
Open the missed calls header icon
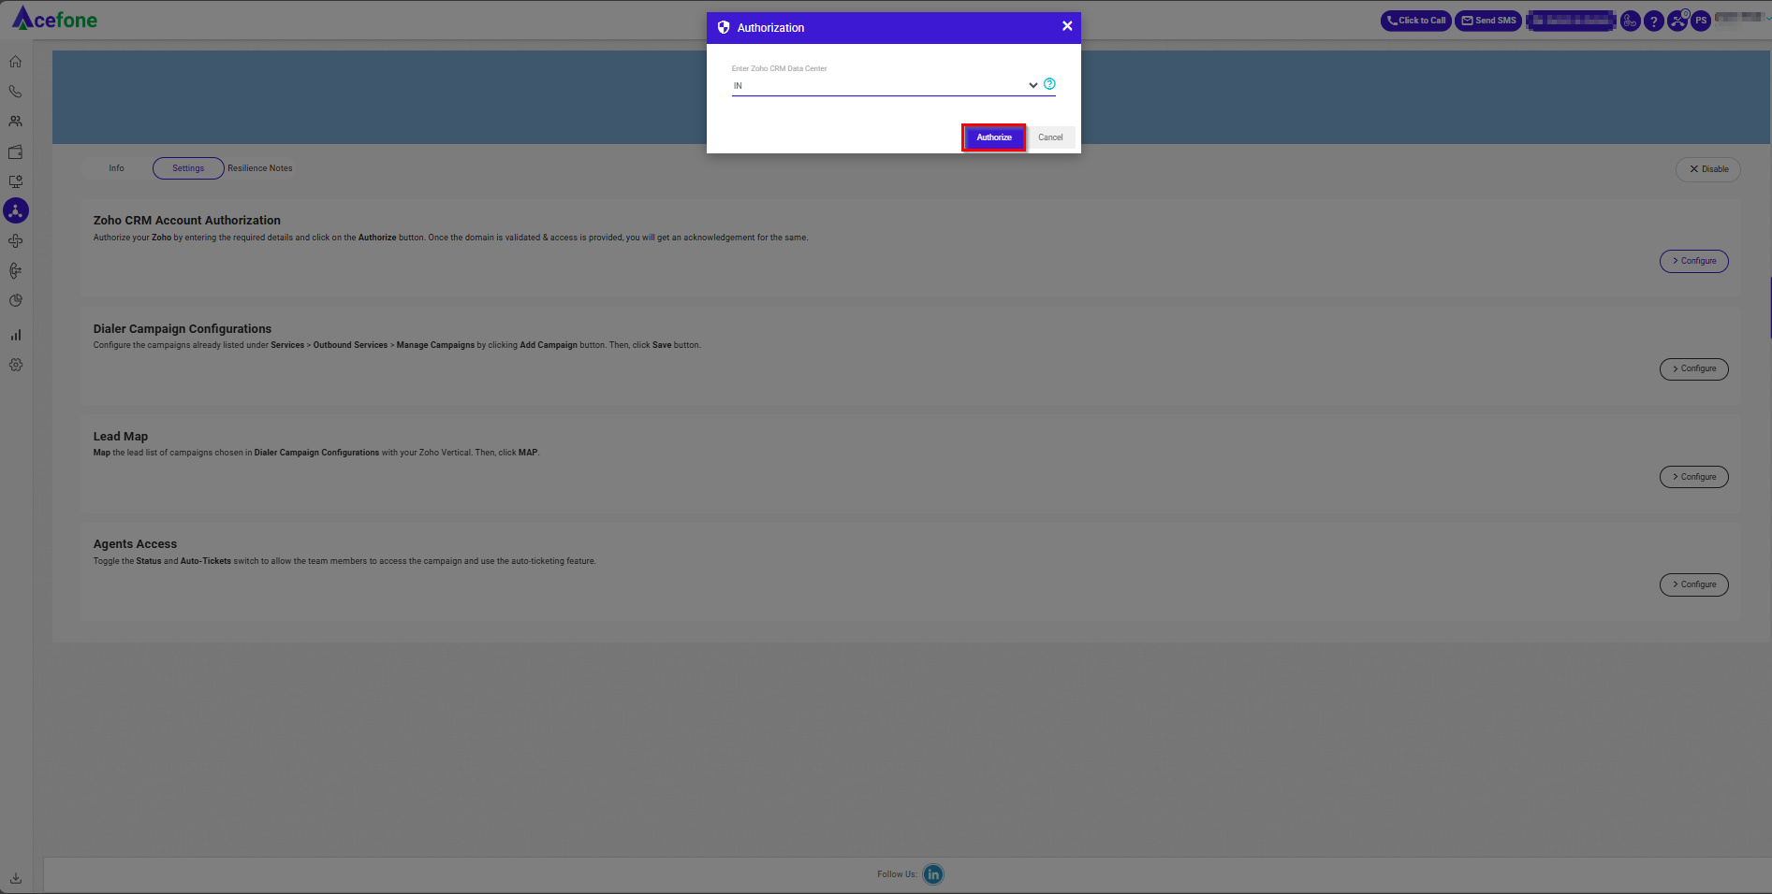1677,21
